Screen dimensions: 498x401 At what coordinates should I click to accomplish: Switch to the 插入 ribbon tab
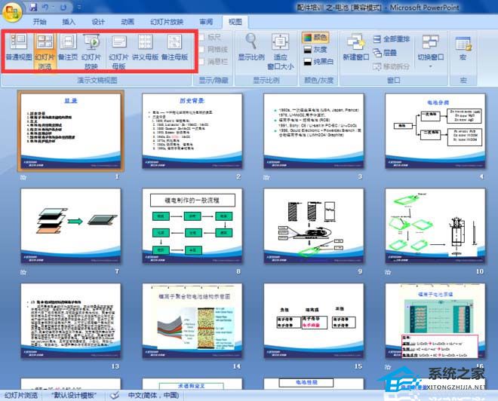(69, 22)
